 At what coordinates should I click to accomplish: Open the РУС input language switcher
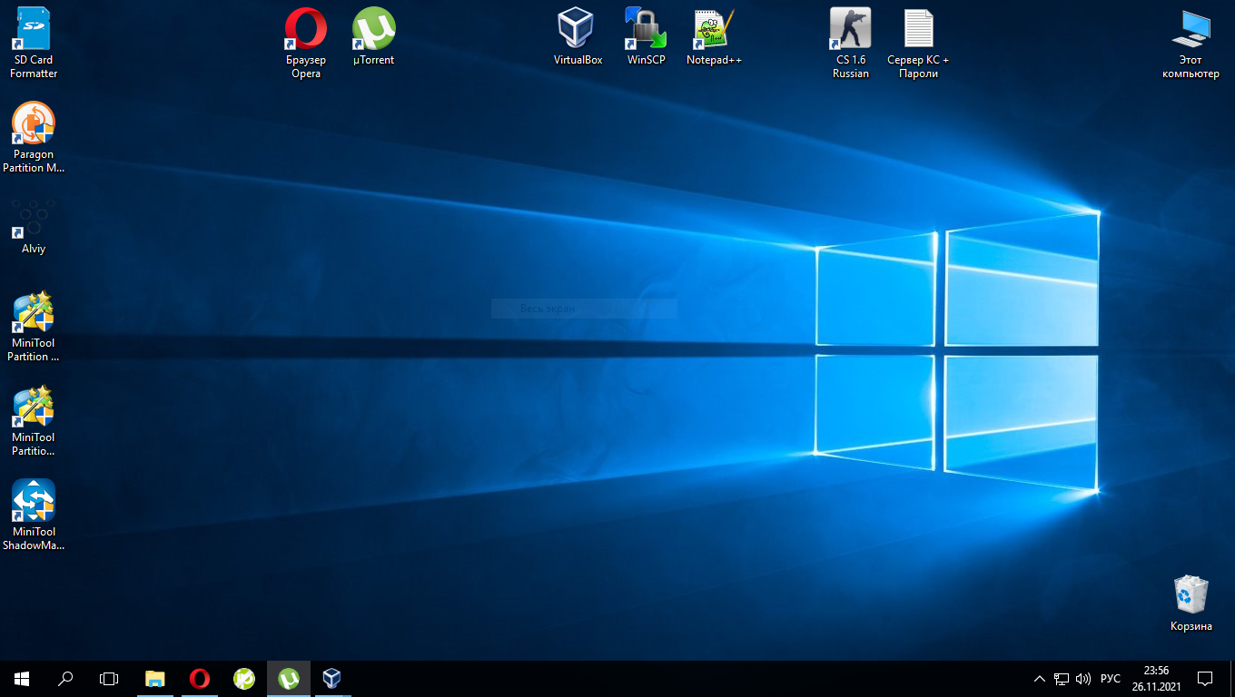[x=1110, y=679]
